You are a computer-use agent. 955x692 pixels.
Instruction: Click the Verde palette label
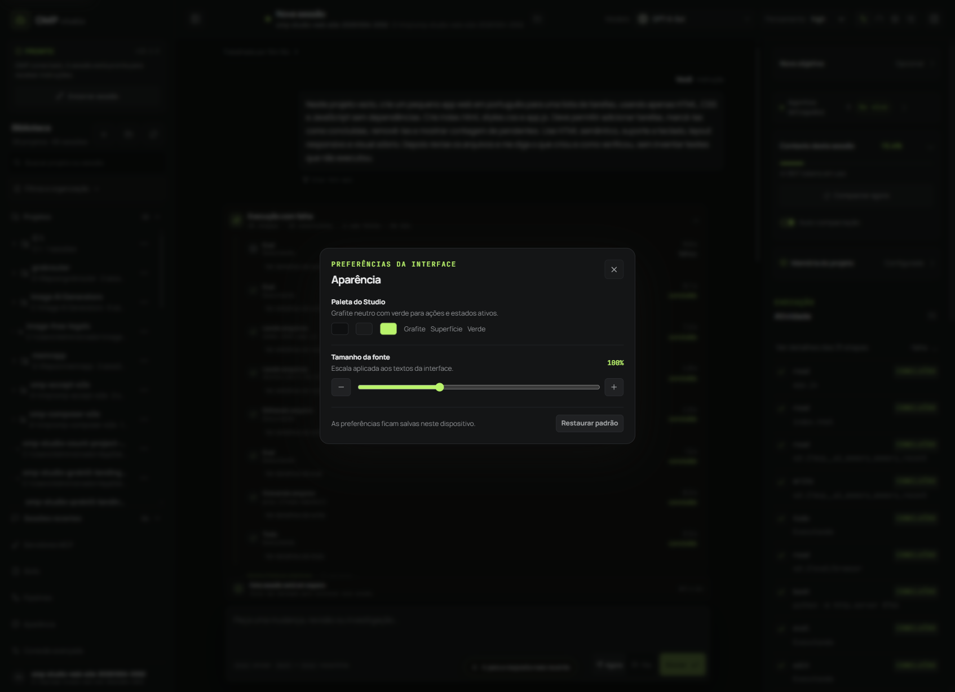[476, 329]
